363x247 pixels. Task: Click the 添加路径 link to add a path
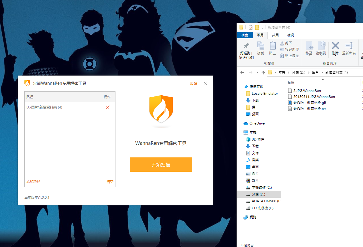(x=33, y=182)
